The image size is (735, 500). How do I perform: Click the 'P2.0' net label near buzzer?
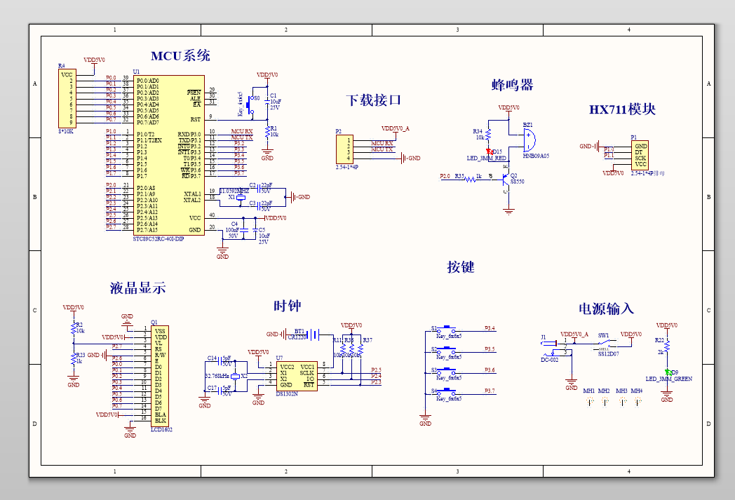(x=445, y=176)
